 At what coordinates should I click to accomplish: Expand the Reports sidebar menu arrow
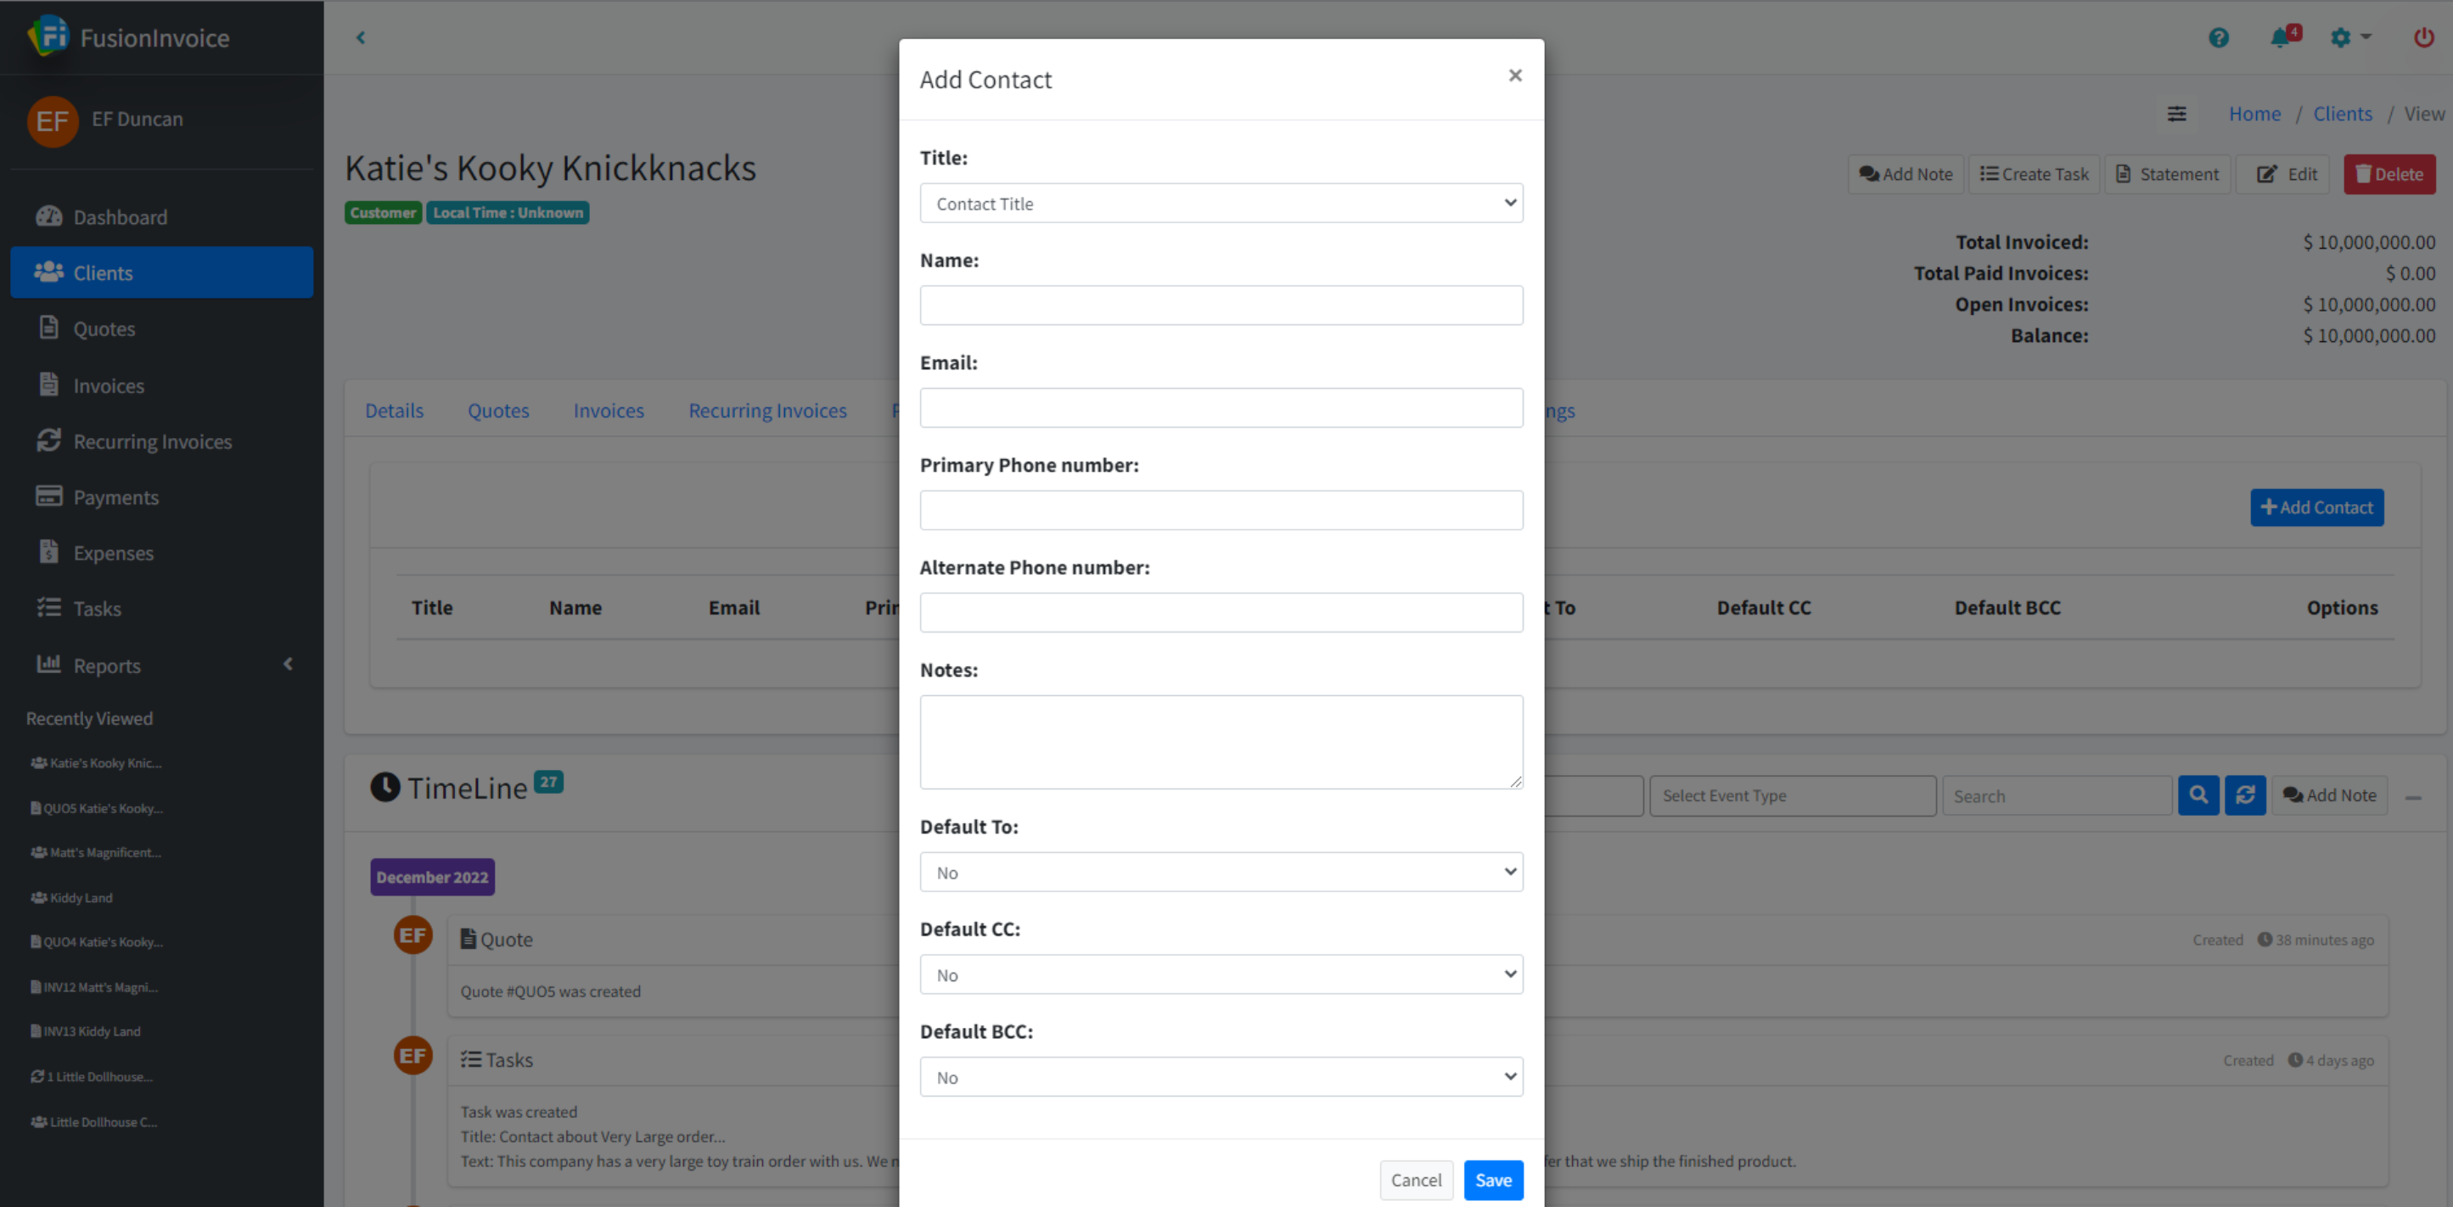click(288, 664)
